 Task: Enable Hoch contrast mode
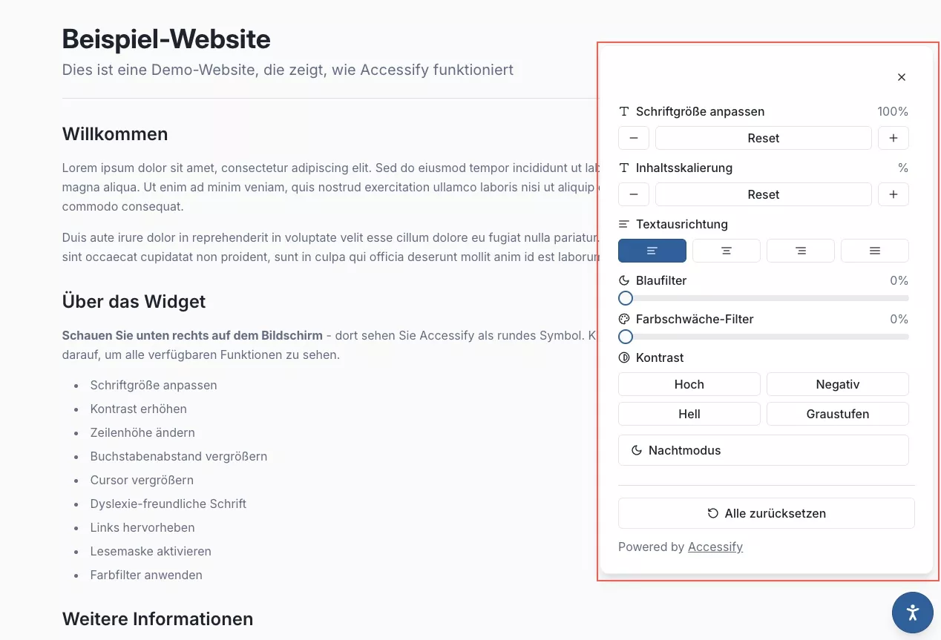coord(689,384)
